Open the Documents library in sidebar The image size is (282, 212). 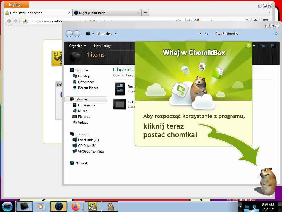(84, 105)
